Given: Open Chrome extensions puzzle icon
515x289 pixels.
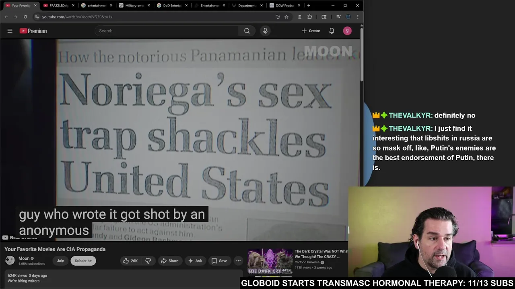Looking at the screenshot, I should coord(309,17).
